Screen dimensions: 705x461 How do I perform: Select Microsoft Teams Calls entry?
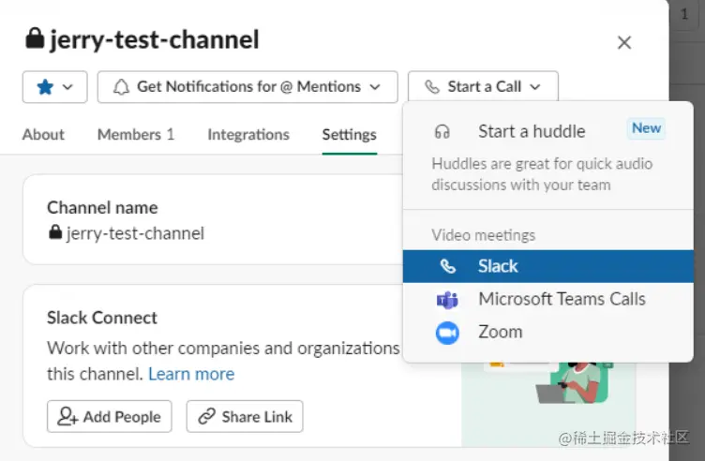pyautogui.click(x=562, y=299)
